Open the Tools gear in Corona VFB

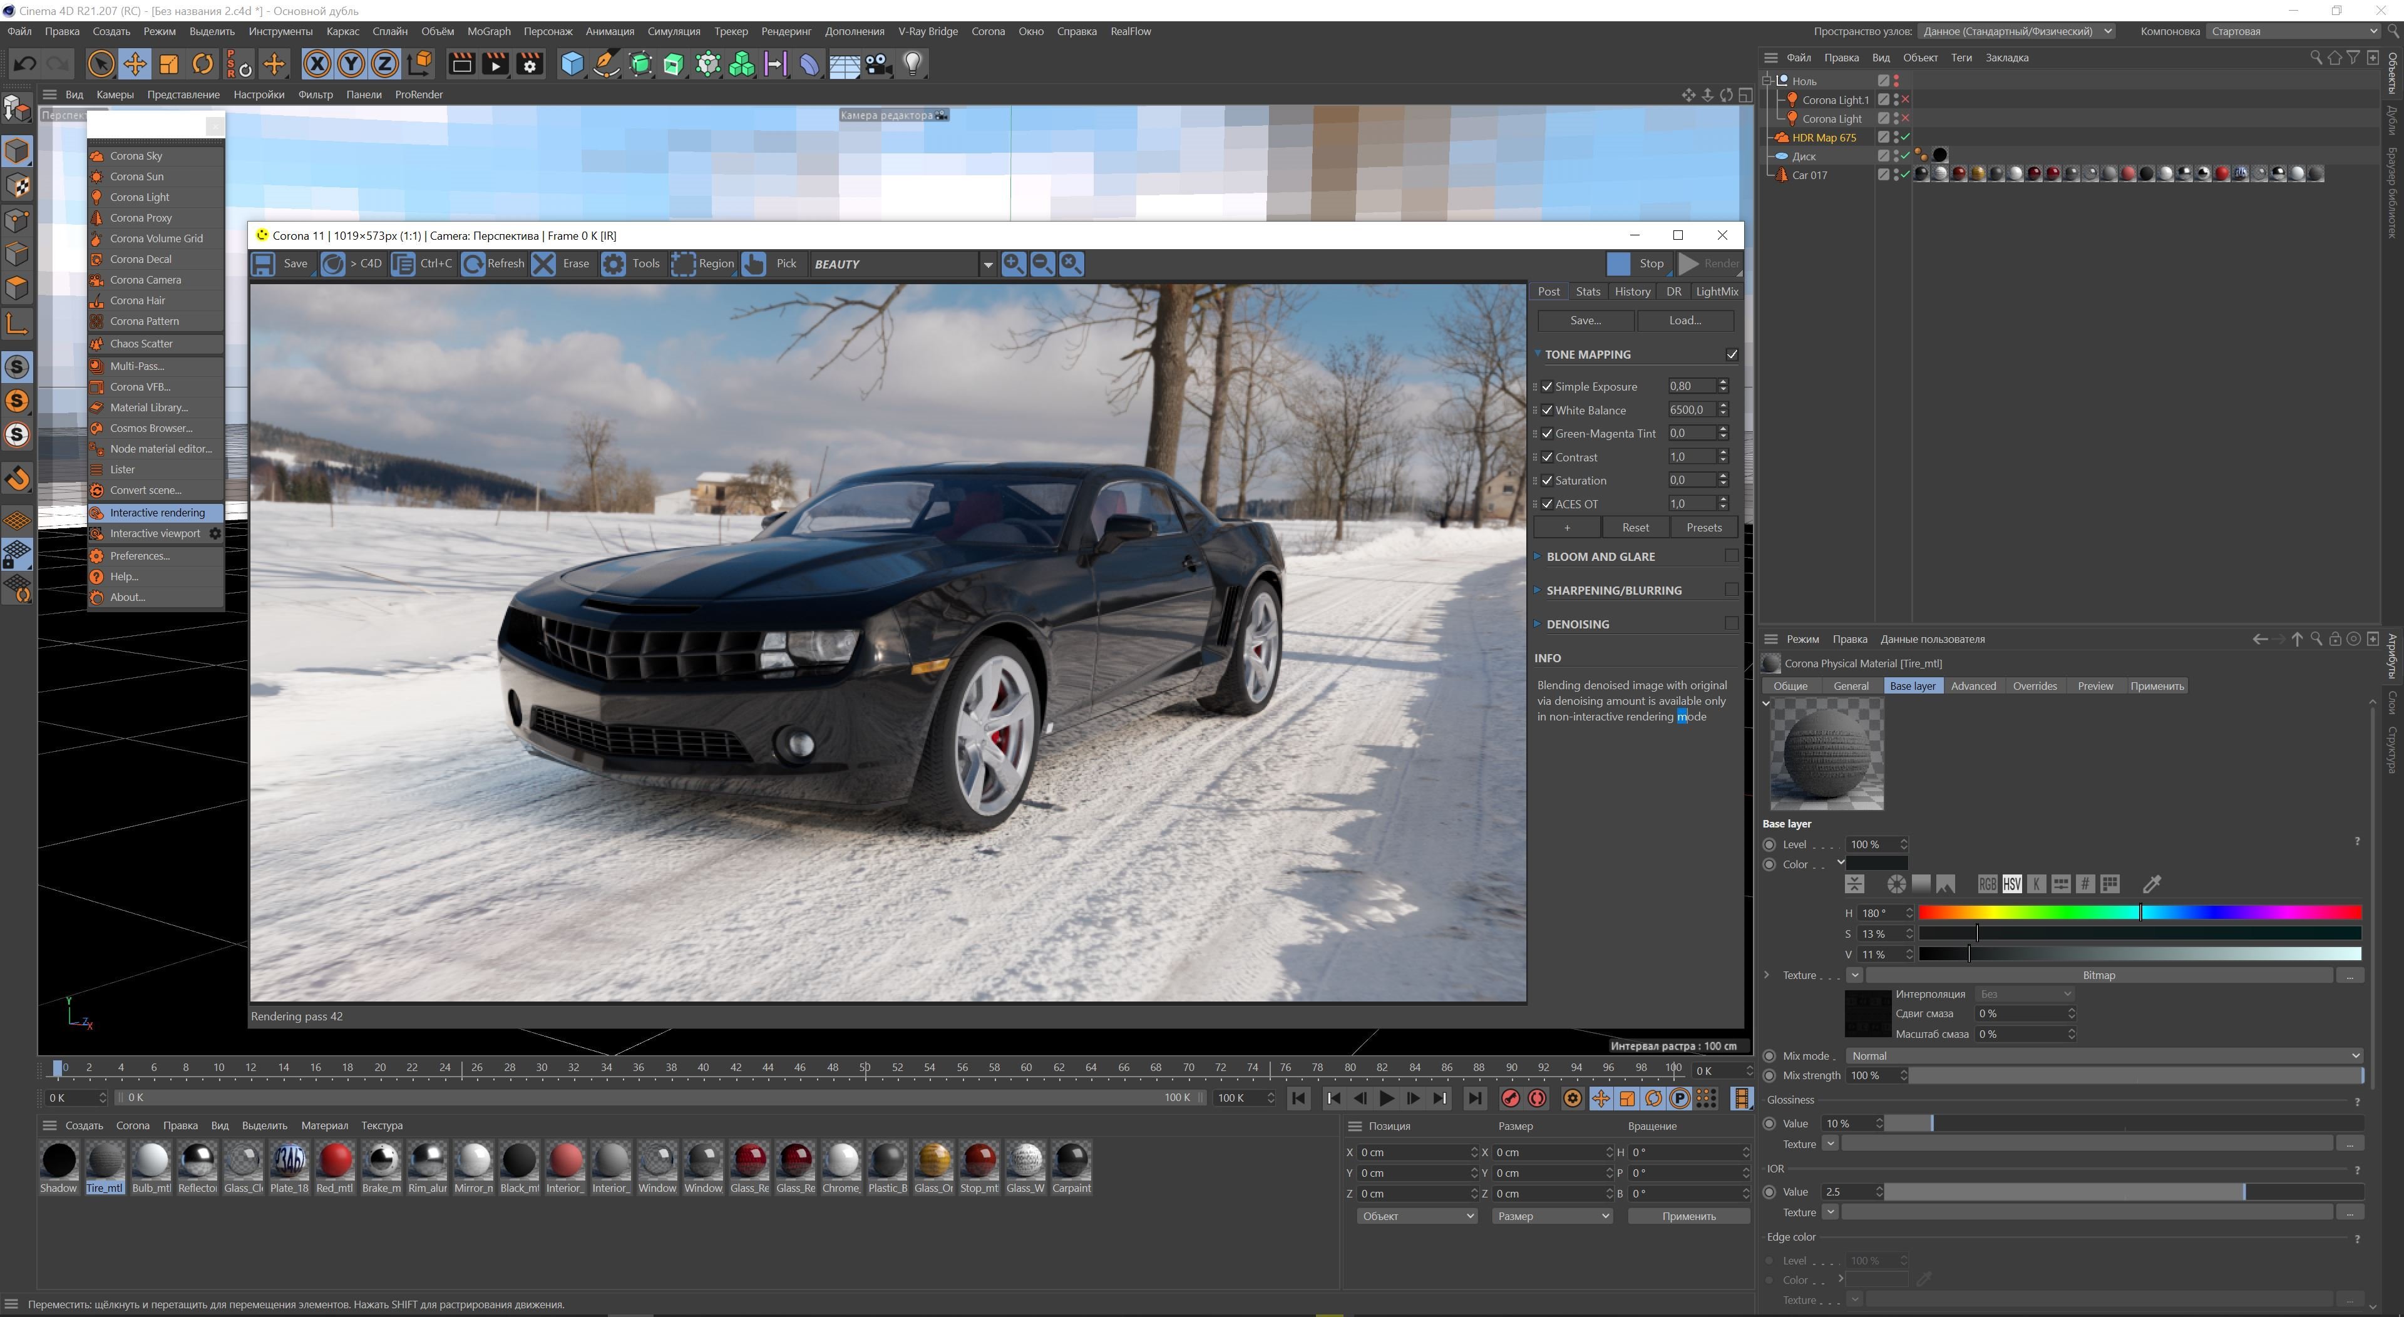coord(613,264)
